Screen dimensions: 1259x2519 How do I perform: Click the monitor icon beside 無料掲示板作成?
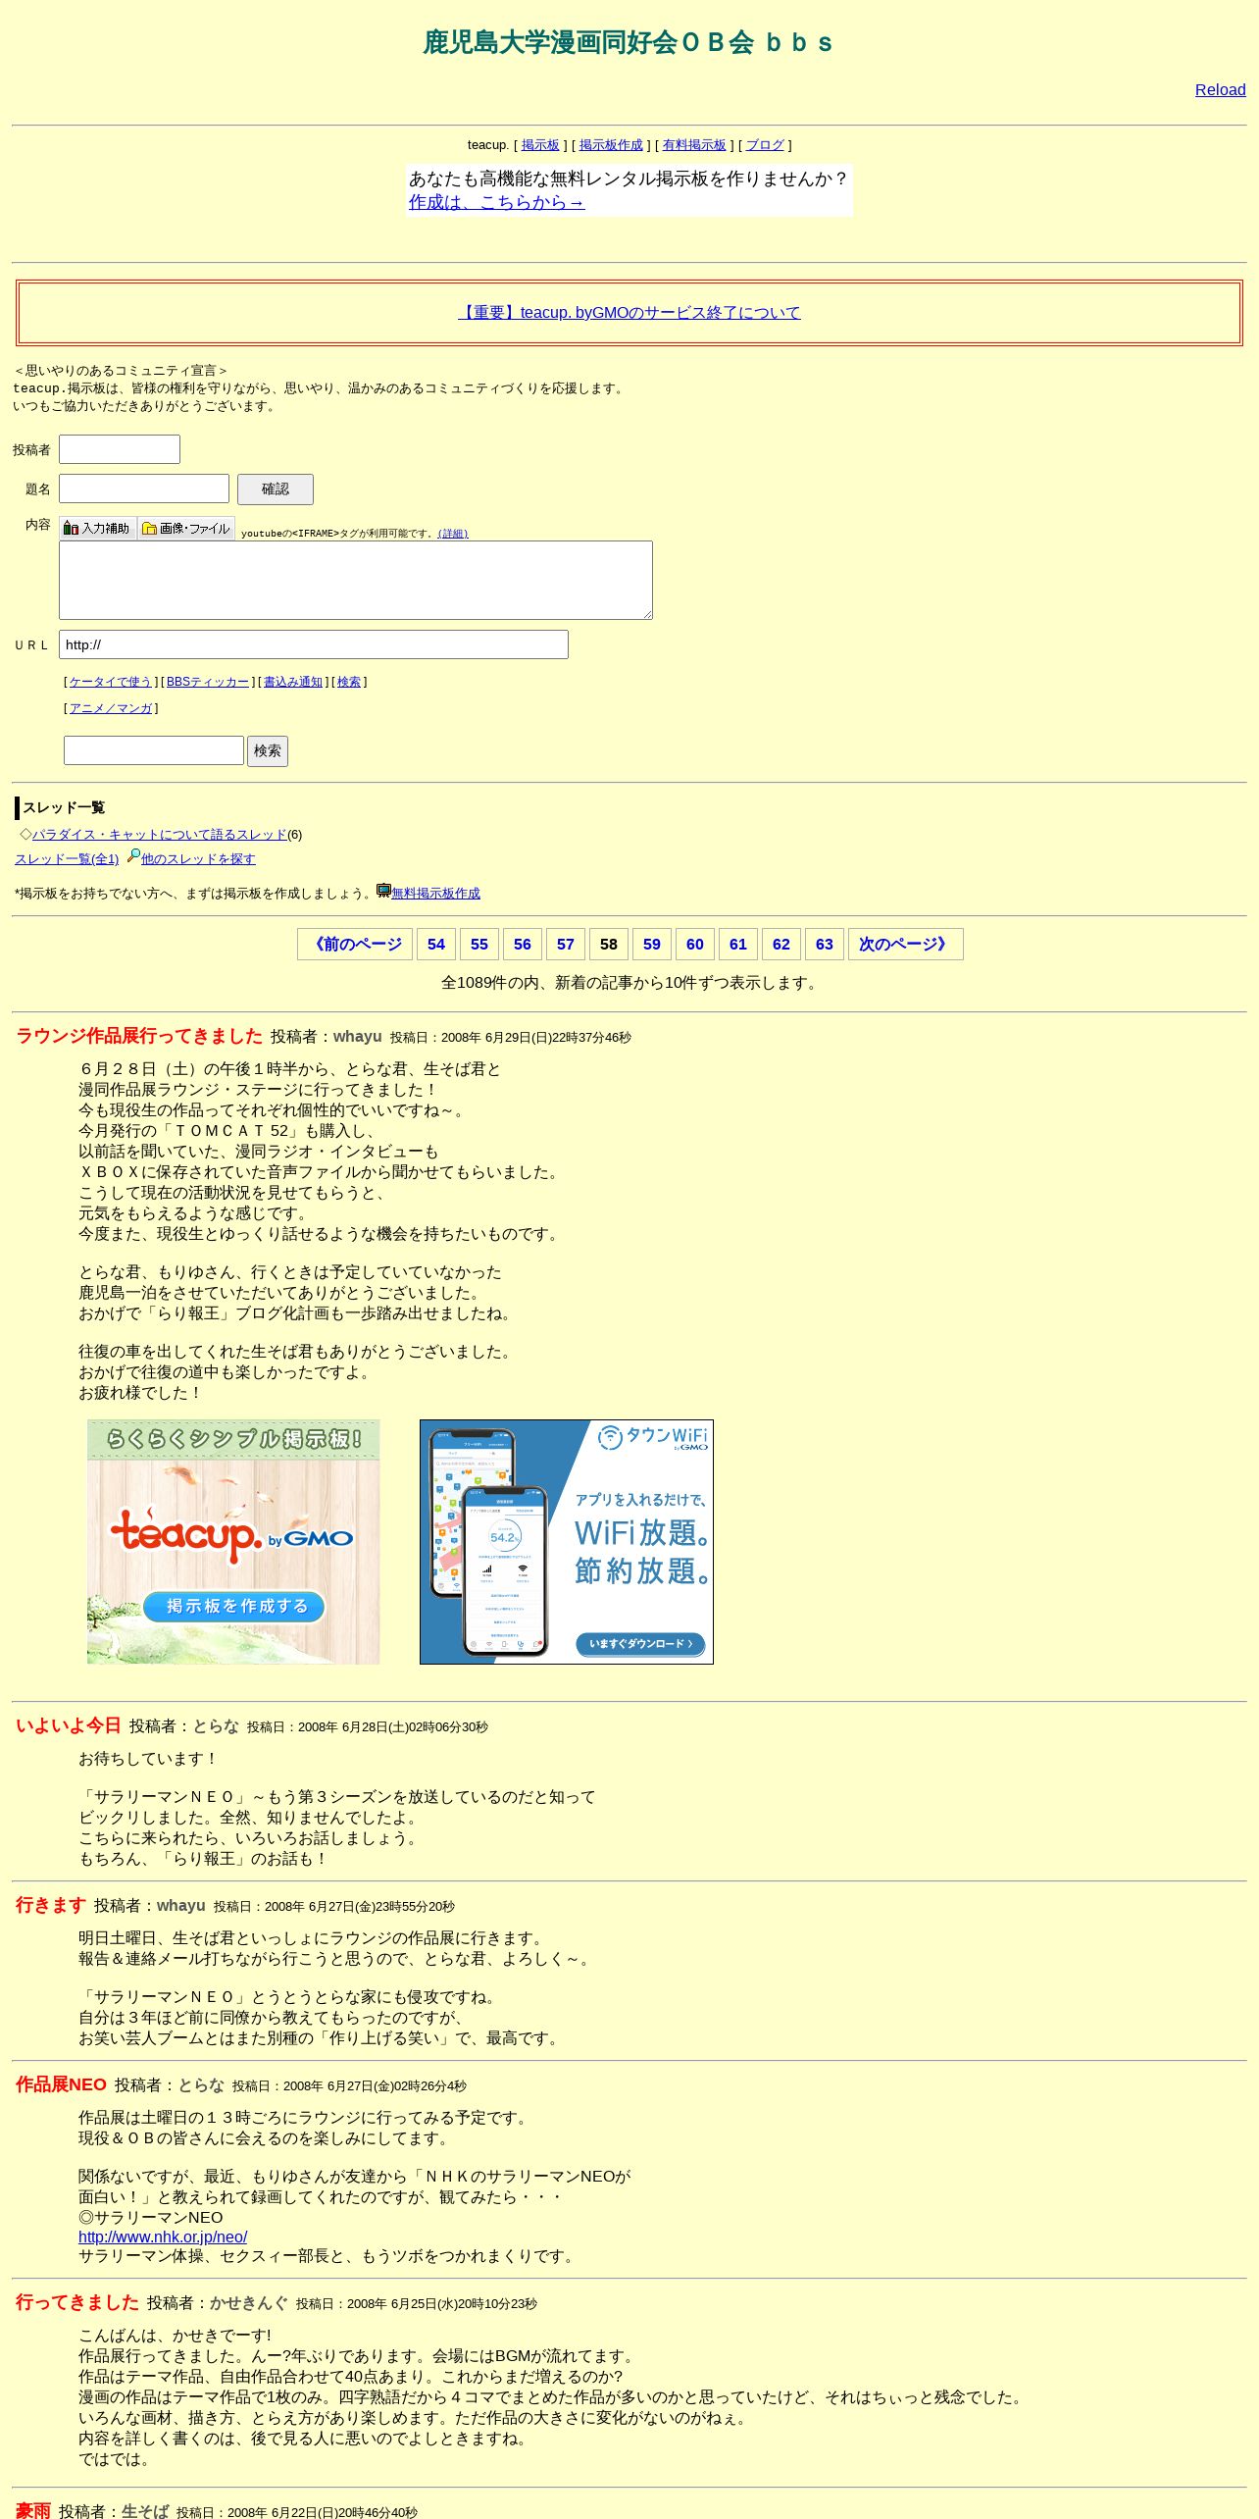pyautogui.click(x=383, y=891)
